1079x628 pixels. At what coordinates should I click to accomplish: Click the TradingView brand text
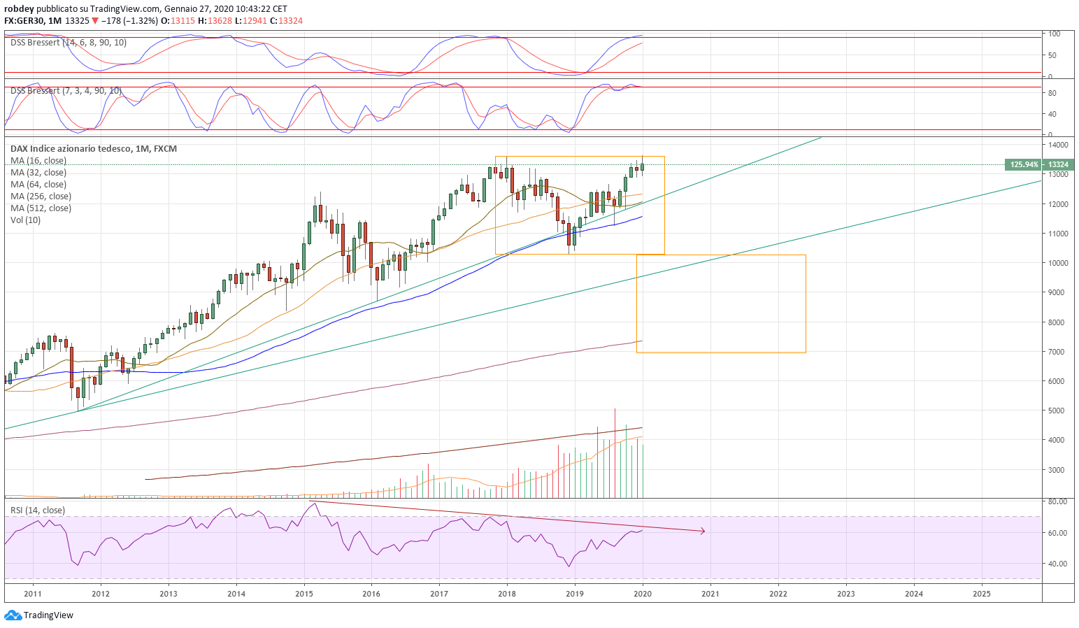tap(48, 615)
